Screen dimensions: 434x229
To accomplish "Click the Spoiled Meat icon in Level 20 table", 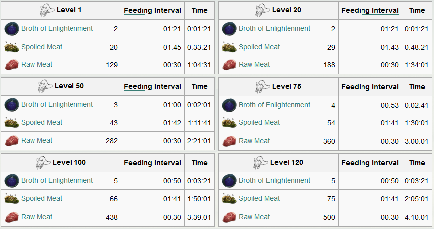I will coord(229,47).
